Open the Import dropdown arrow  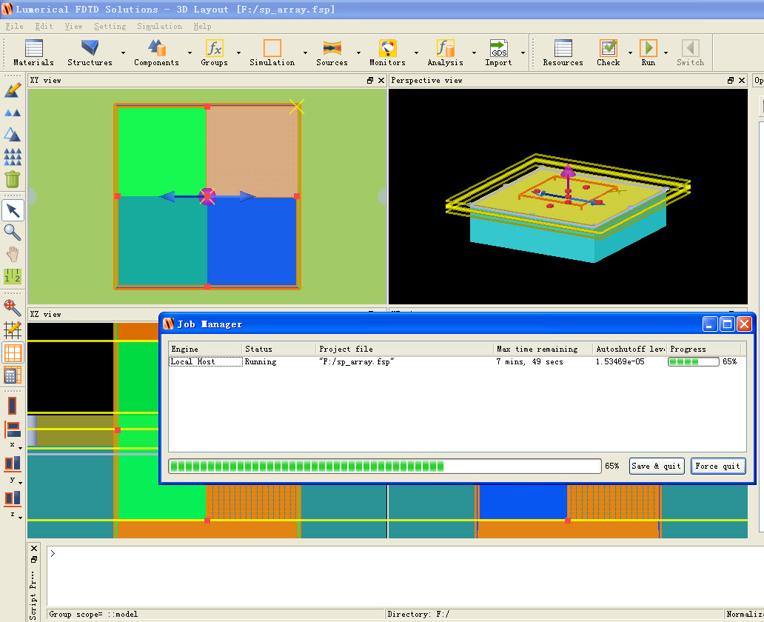(x=523, y=53)
